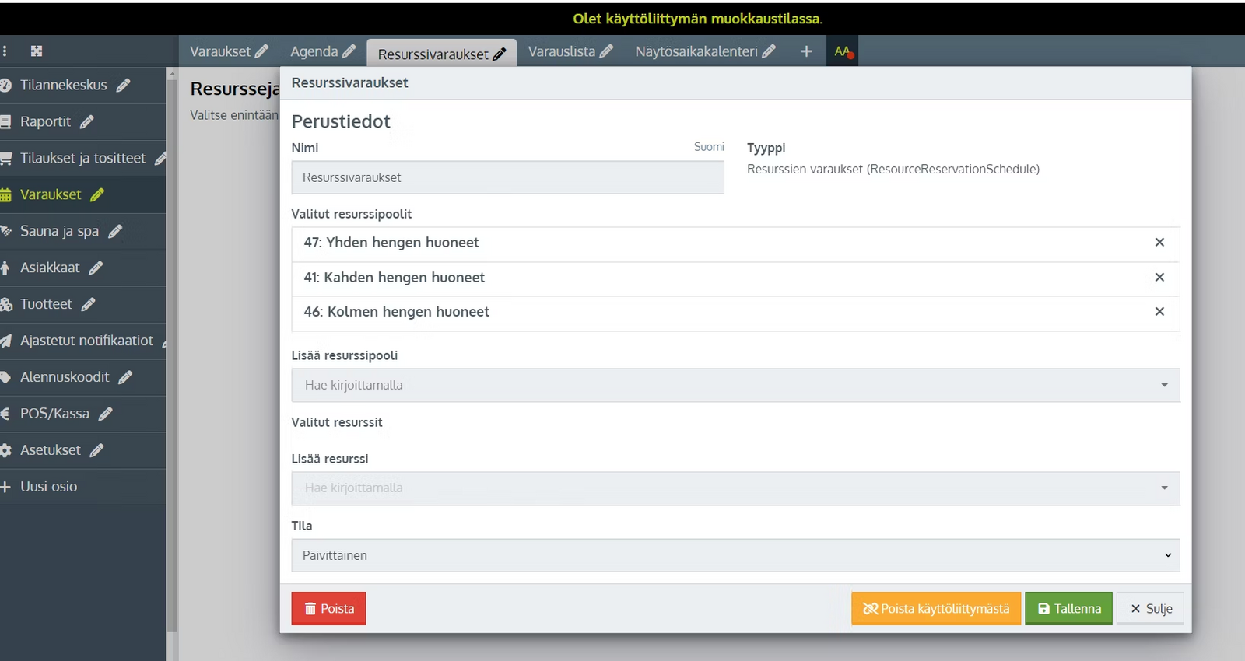This screenshot has width=1245, height=661.
Task: Click the red Poista delete button
Action: (x=328, y=609)
